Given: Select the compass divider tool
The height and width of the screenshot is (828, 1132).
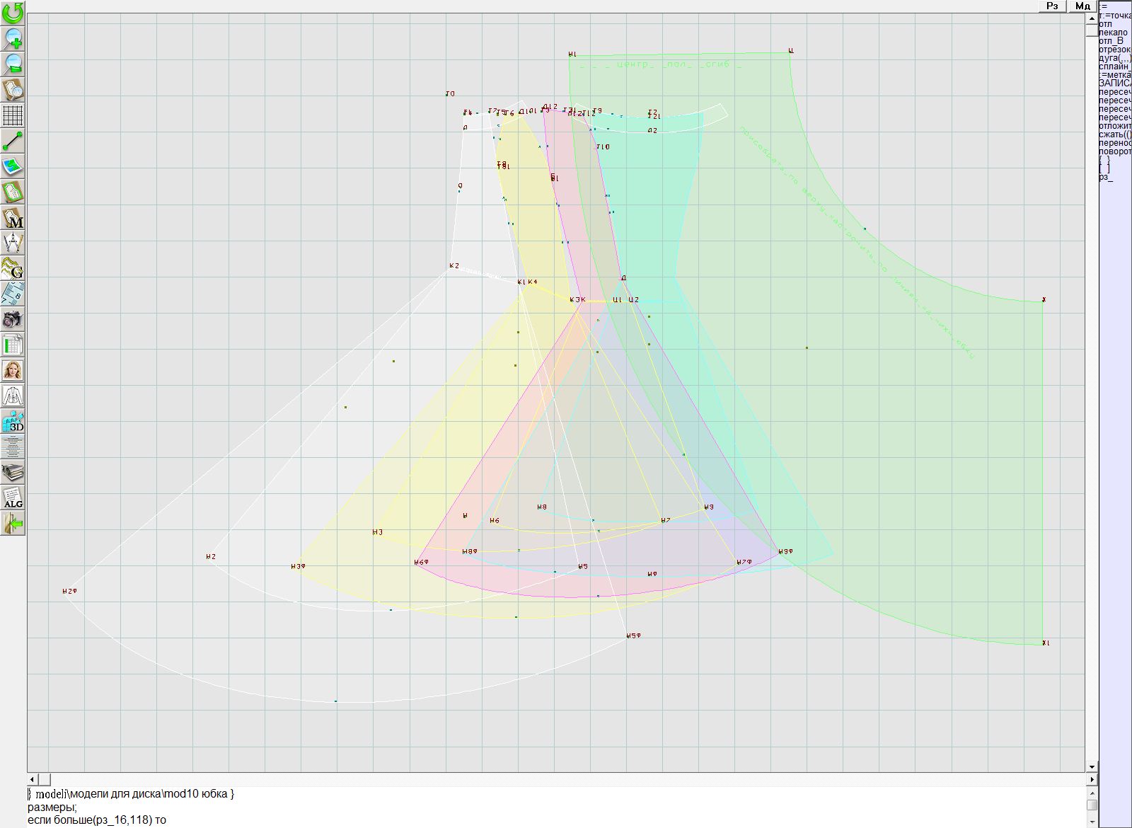Looking at the screenshot, I should click(13, 243).
